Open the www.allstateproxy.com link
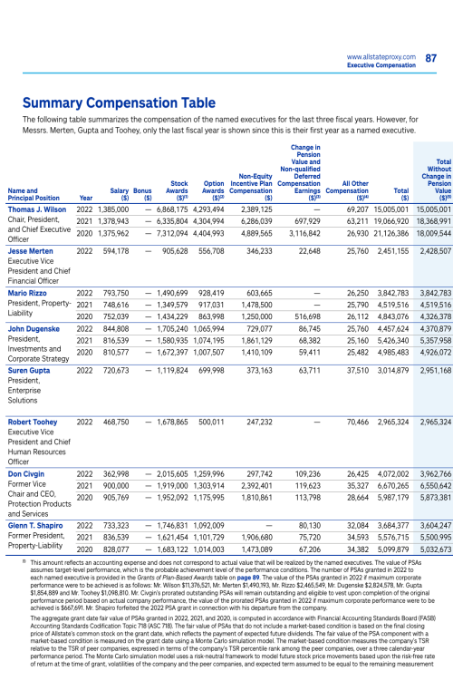Screen dimensions: 453x700 (381, 57)
